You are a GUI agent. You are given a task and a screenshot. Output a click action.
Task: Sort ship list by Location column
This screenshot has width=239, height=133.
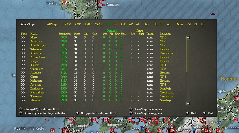[165, 34]
